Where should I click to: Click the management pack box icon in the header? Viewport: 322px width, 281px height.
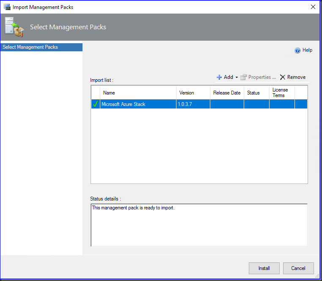tap(14, 27)
